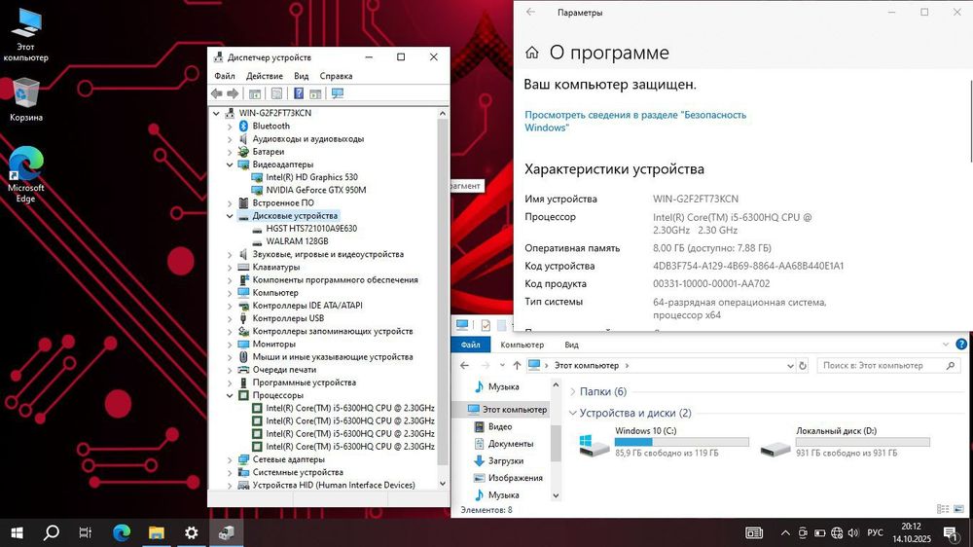
Task: Open the Компьютер ribbon tab
Action: click(x=522, y=345)
